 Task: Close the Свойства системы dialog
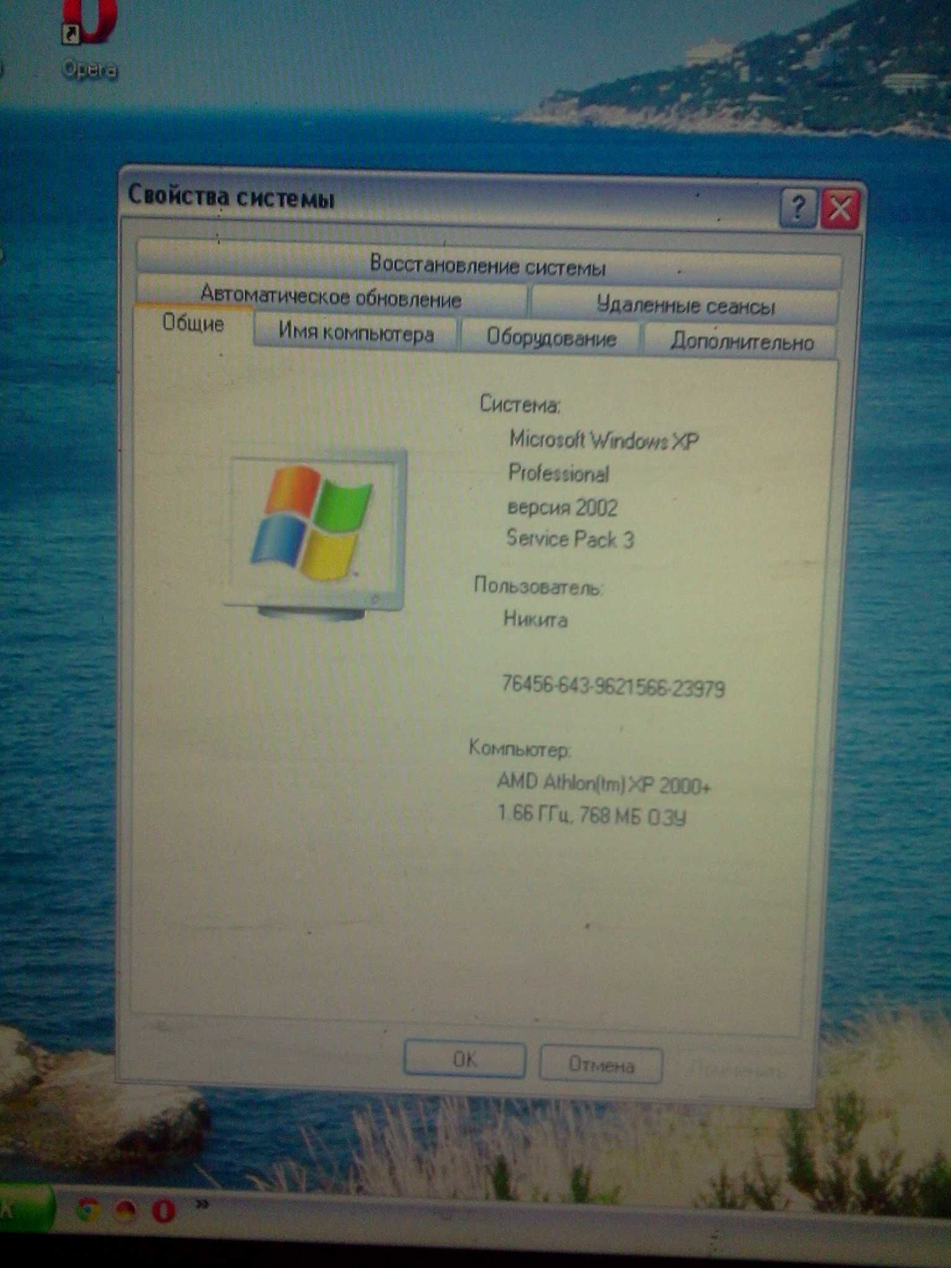(840, 209)
